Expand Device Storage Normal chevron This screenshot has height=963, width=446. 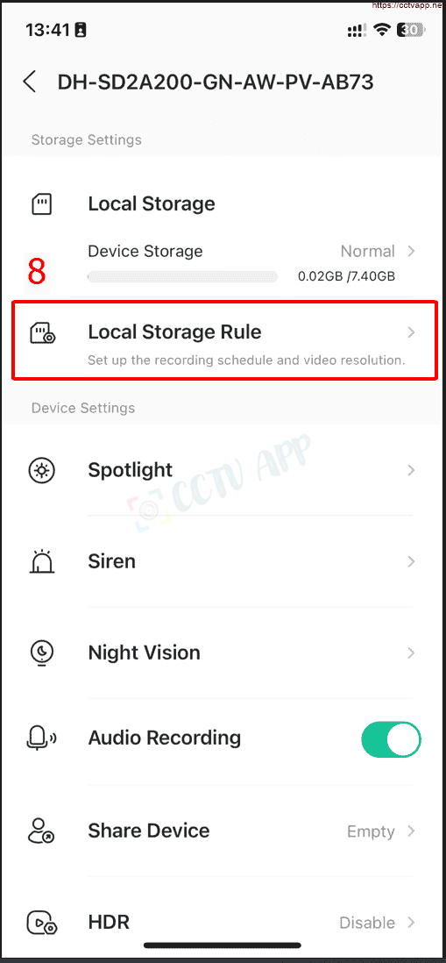(412, 251)
